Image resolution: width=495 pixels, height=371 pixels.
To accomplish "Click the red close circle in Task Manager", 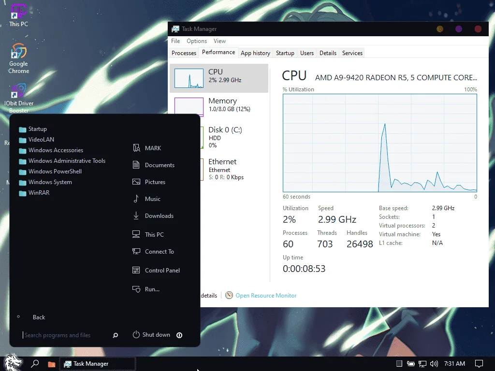I will tap(478, 29).
